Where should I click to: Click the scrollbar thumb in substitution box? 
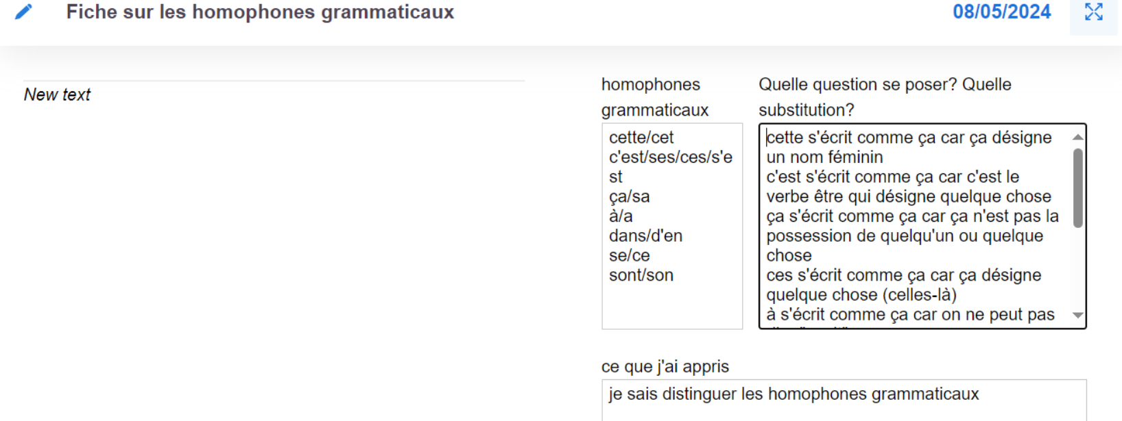click(1078, 187)
